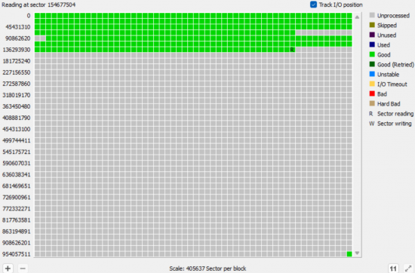
Task: Click the row label 136293930
Action: (17, 50)
